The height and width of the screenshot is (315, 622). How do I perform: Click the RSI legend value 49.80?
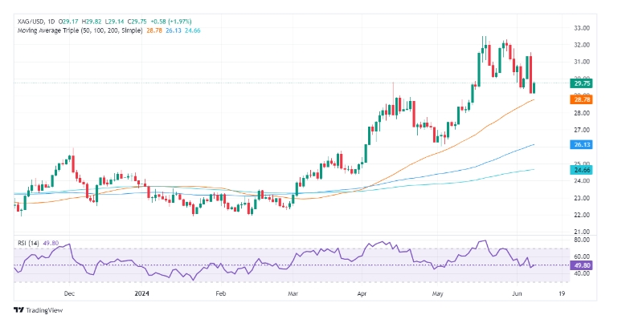coord(50,244)
